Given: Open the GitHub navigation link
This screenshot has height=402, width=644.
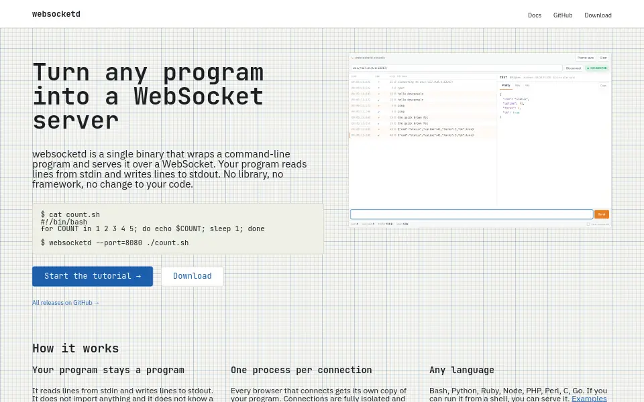Looking at the screenshot, I should point(563,15).
